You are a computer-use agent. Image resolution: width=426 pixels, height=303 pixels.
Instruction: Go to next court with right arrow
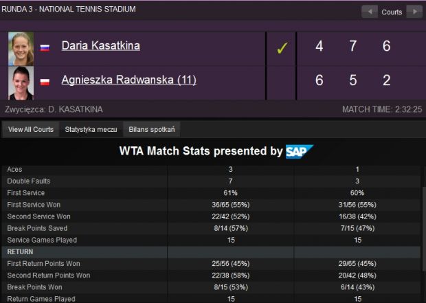[x=414, y=12]
